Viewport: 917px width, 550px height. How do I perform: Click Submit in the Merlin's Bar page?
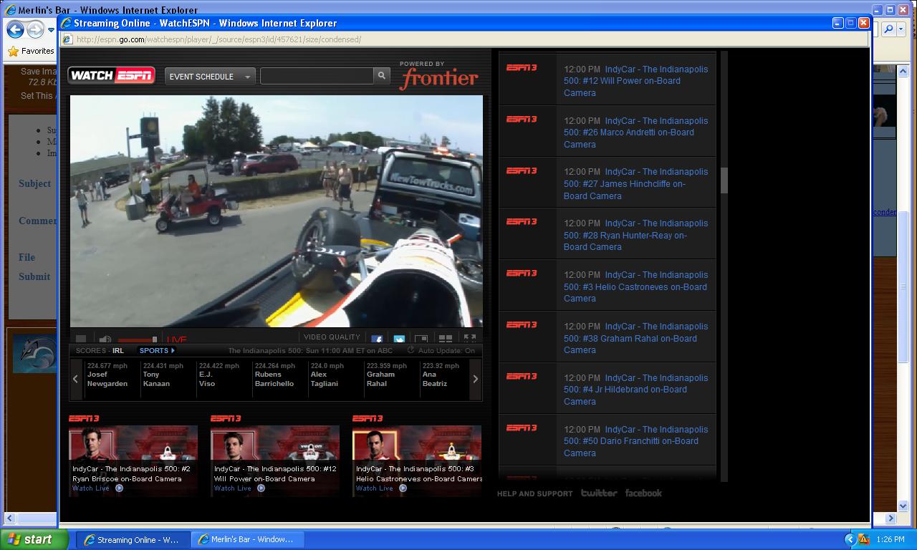point(34,276)
